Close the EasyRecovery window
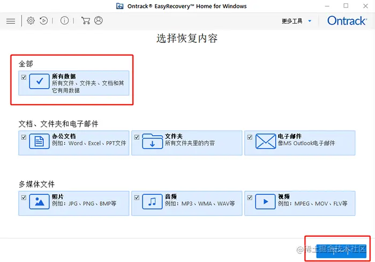 tap(365, 6)
